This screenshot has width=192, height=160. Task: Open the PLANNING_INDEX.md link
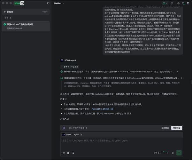(x=102, y=109)
